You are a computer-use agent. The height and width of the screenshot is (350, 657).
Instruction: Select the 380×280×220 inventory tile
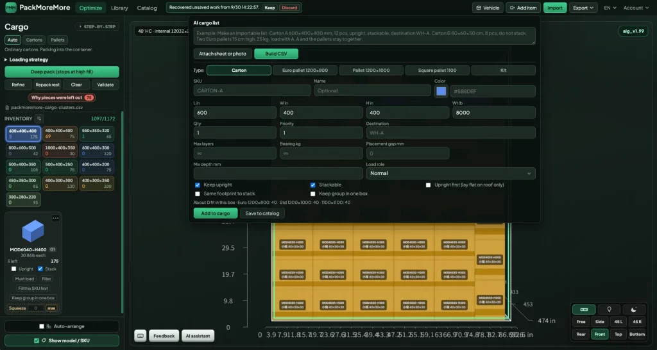24,200
